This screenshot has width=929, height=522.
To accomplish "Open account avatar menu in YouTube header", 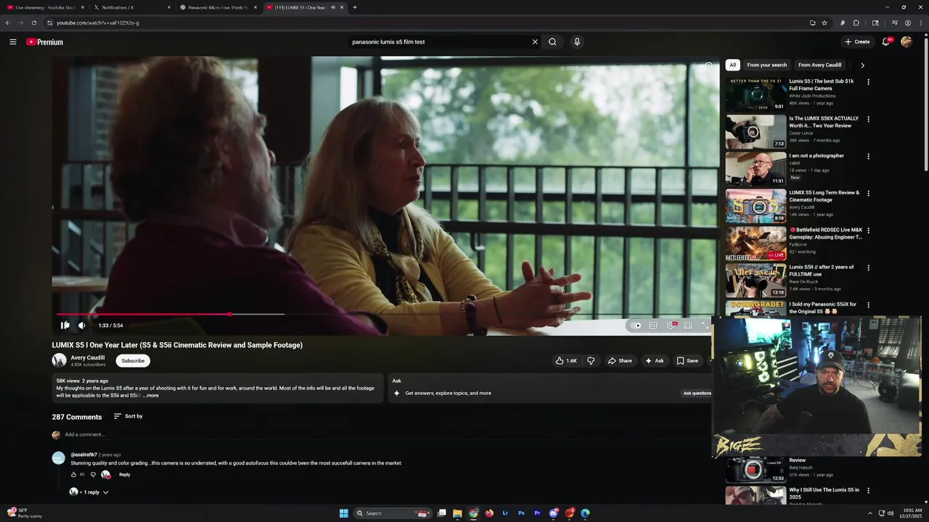I will (907, 42).
